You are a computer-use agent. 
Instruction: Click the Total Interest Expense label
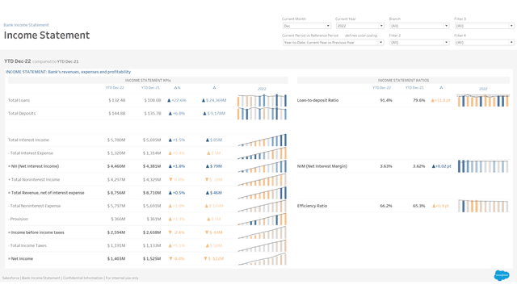point(31,153)
